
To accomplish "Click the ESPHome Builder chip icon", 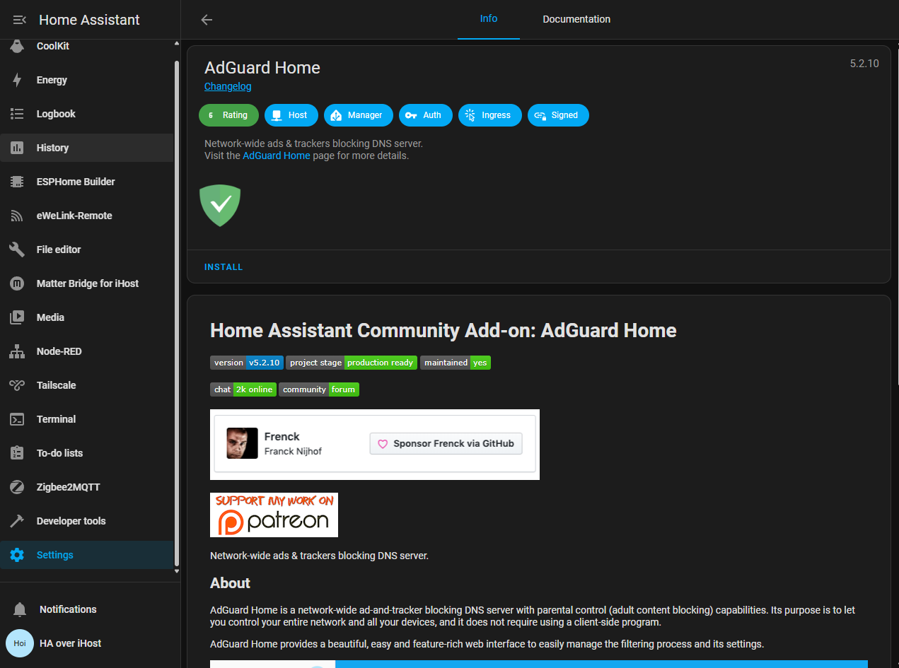I will click(x=17, y=182).
